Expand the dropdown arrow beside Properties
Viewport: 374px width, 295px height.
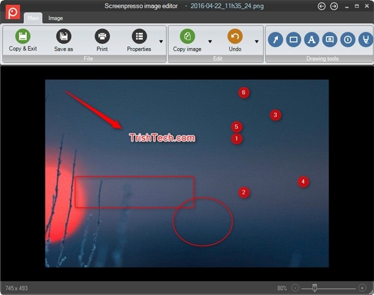click(x=161, y=42)
